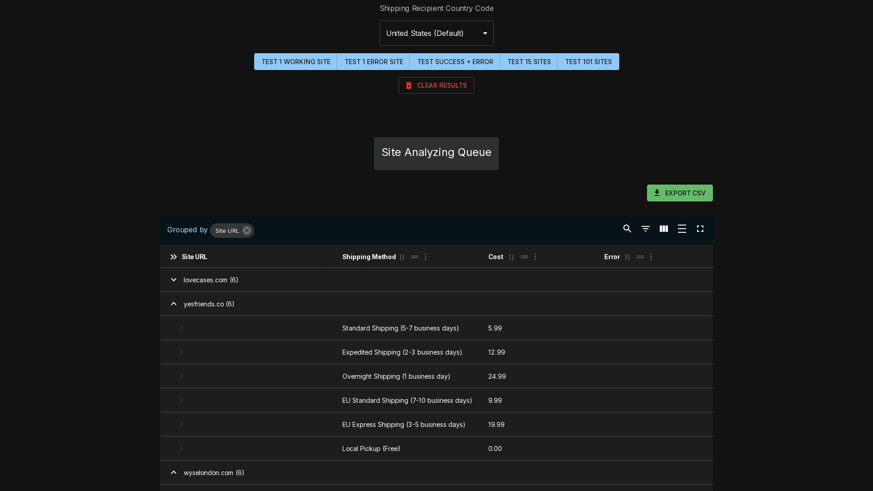Viewport: 873px width, 491px height.
Task: Sort by the Cost column
Action: 512,257
